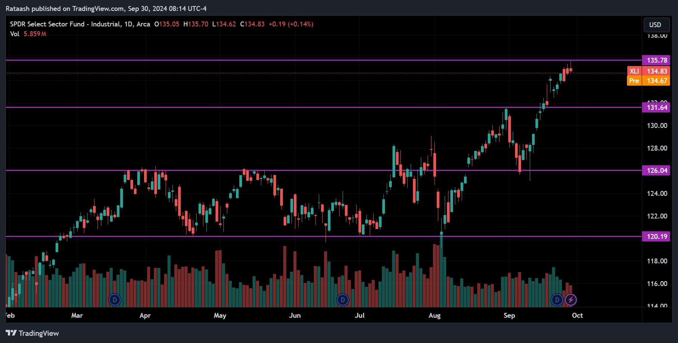
Task: Click the open value O135.05 in legend
Action: point(167,24)
